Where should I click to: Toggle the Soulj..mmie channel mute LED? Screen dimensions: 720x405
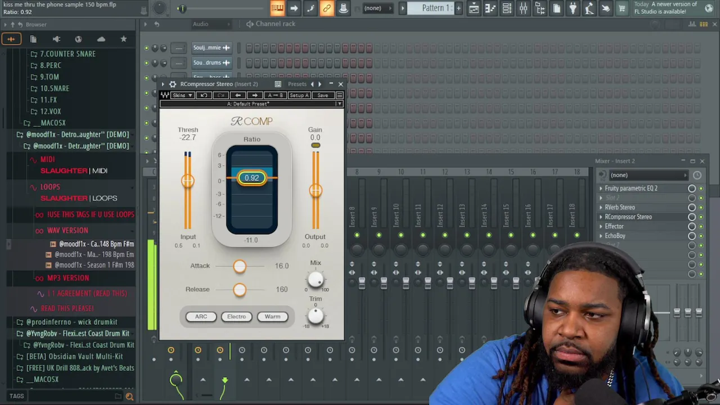[147, 48]
